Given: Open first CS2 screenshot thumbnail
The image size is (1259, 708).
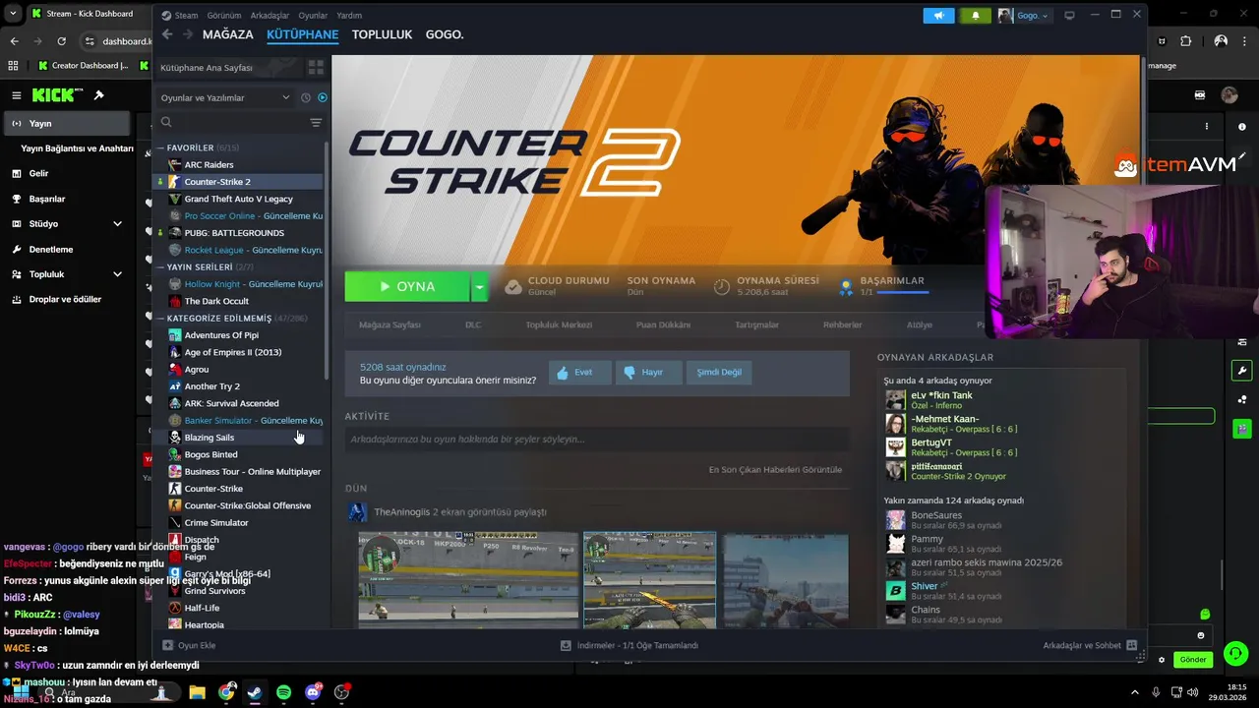Looking at the screenshot, I should [468, 580].
